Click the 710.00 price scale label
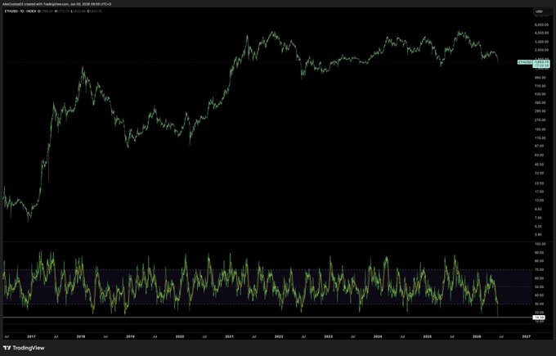 tap(540, 86)
